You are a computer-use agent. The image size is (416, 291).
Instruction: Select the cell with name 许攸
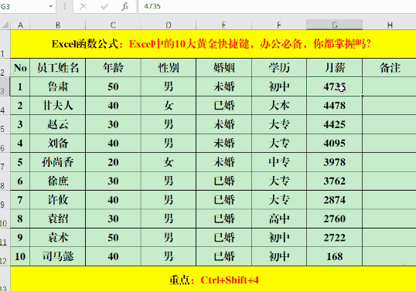[x=58, y=200]
